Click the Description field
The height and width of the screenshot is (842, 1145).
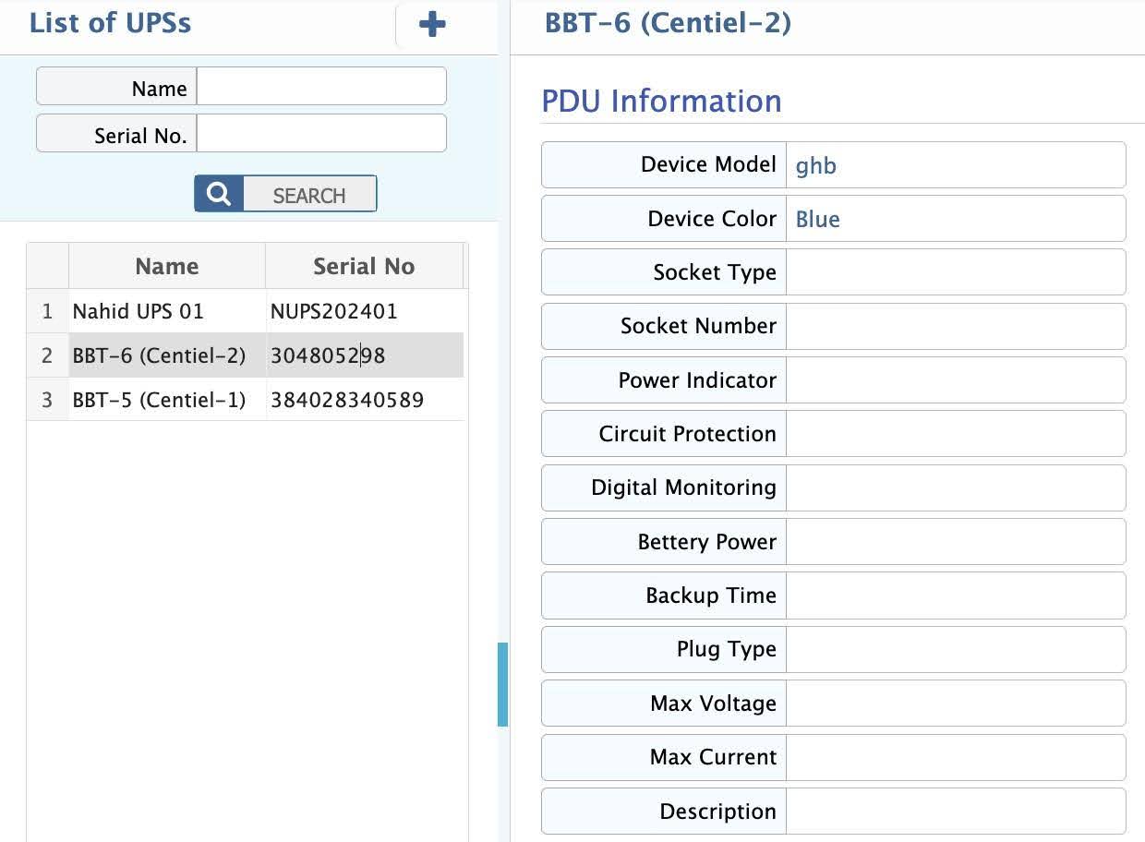955,812
